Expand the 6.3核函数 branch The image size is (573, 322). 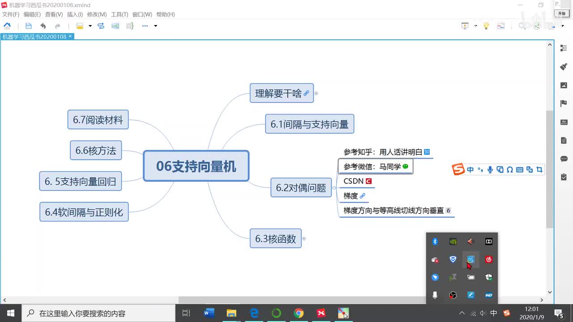click(x=304, y=239)
